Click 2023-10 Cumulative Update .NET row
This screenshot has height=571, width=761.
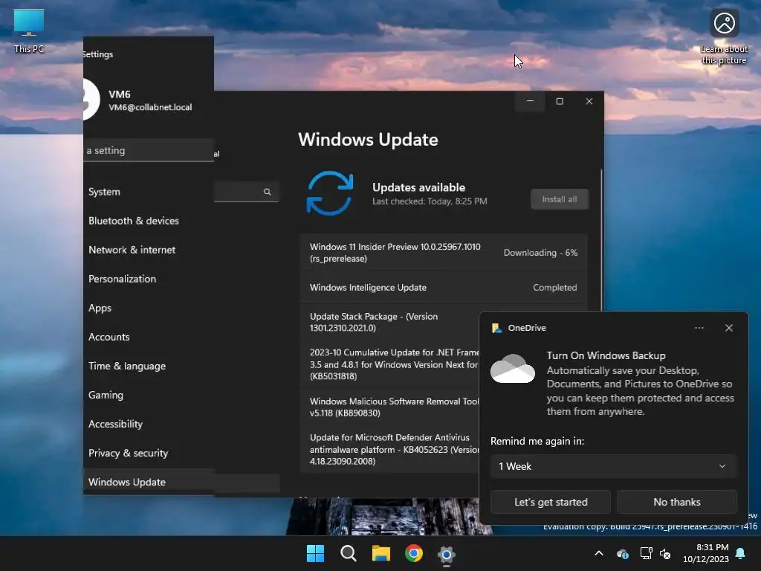coord(389,364)
